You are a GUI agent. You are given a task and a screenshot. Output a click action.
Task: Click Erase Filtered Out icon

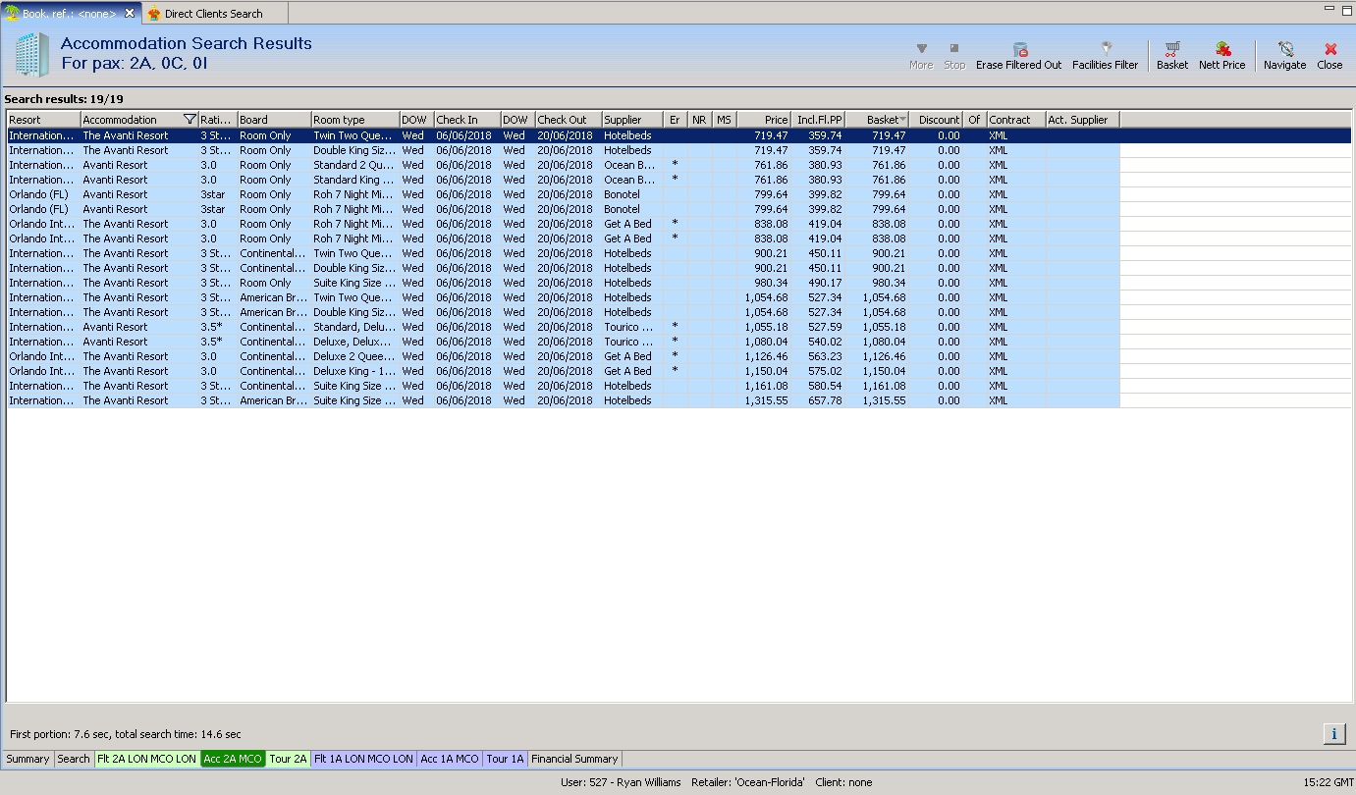pyautogui.click(x=1018, y=55)
